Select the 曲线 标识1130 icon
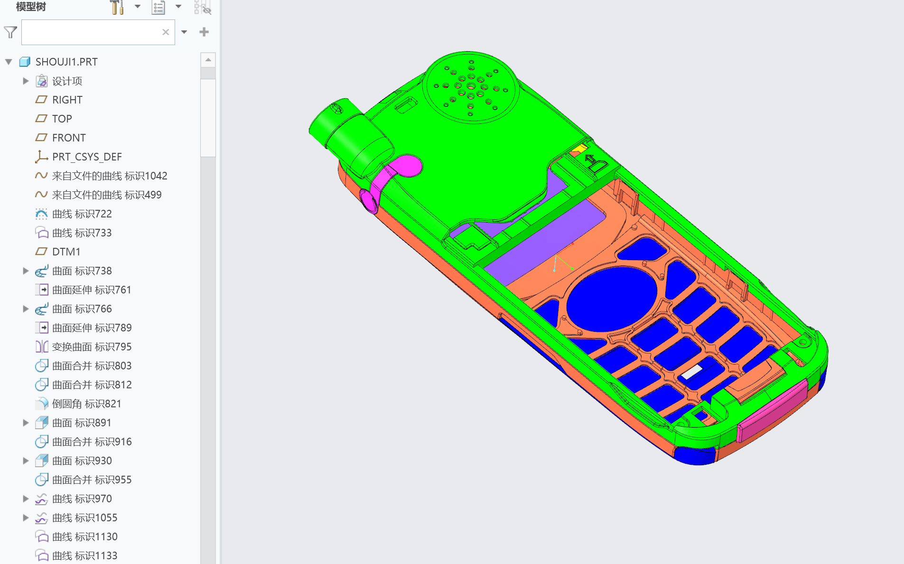Screen dimensions: 904x564 pyautogui.click(x=42, y=536)
